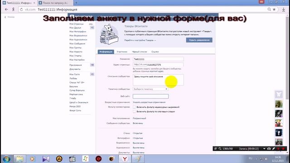Viewport: 290px width, 163px height.
Task: Open 'Мои Ответы' in sidebar
Action: coord(76,56)
